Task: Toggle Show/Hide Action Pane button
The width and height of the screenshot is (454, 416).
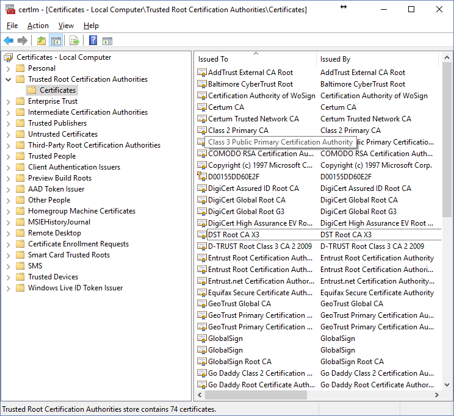Action: point(107,41)
